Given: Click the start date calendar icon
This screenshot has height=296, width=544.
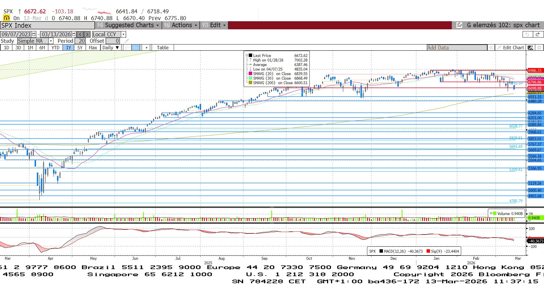Looking at the screenshot, I should (x=34, y=34).
